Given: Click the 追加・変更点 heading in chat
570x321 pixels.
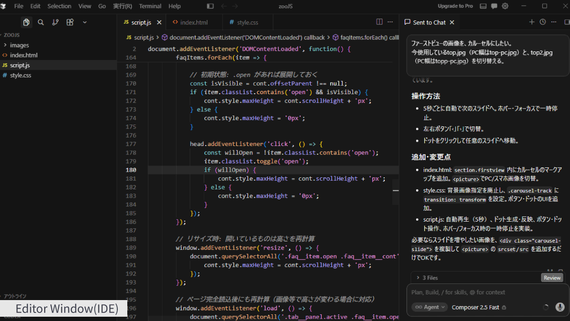Looking at the screenshot, I should tap(431, 157).
